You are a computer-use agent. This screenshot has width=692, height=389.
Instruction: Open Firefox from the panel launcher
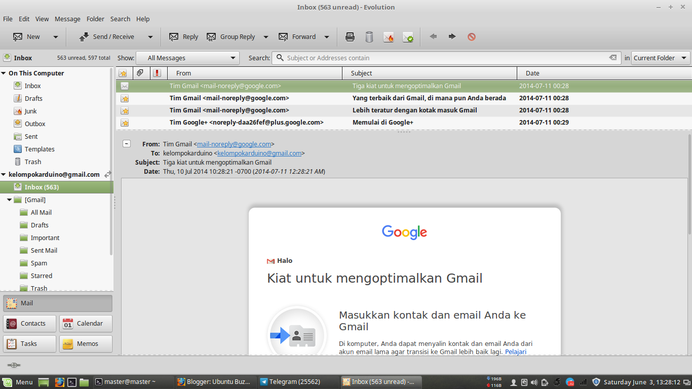pyautogui.click(x=60, y=382)
